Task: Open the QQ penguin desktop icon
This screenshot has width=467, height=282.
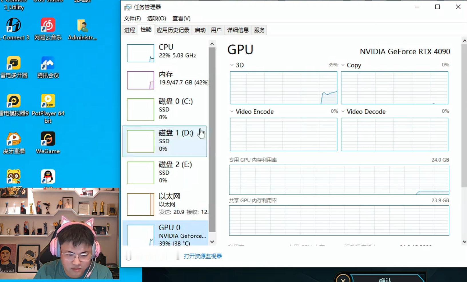Action: click(48, 177)
